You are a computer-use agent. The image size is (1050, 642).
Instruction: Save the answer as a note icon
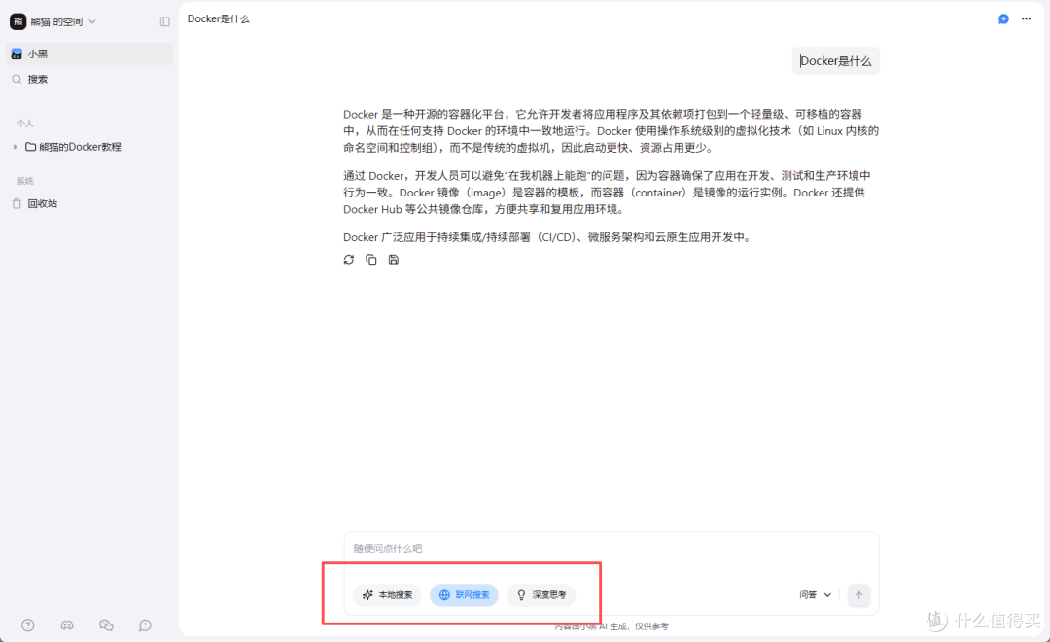point(394,260)
